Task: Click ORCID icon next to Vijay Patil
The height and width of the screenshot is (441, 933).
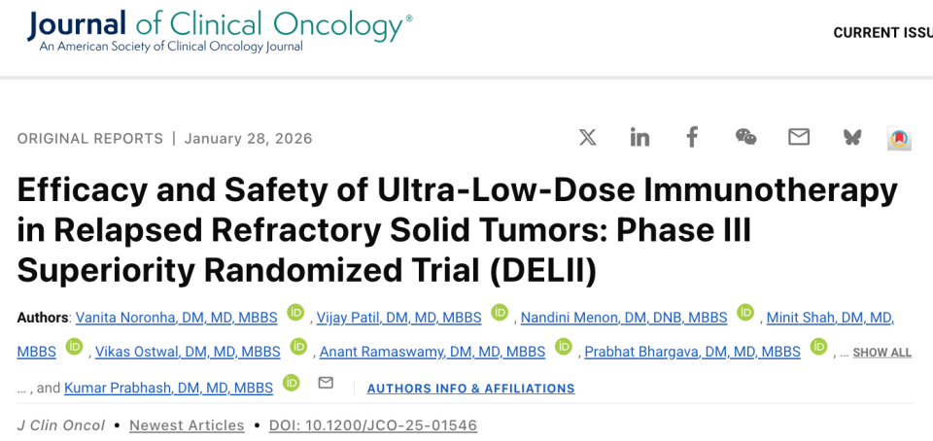Action: pyautogui.click(x=500, y=313)
